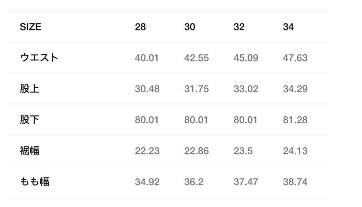The height and width of the screenshot is (207, 362).
Task: Click the inseam value 81.28
Action: (x=295, y=120)
